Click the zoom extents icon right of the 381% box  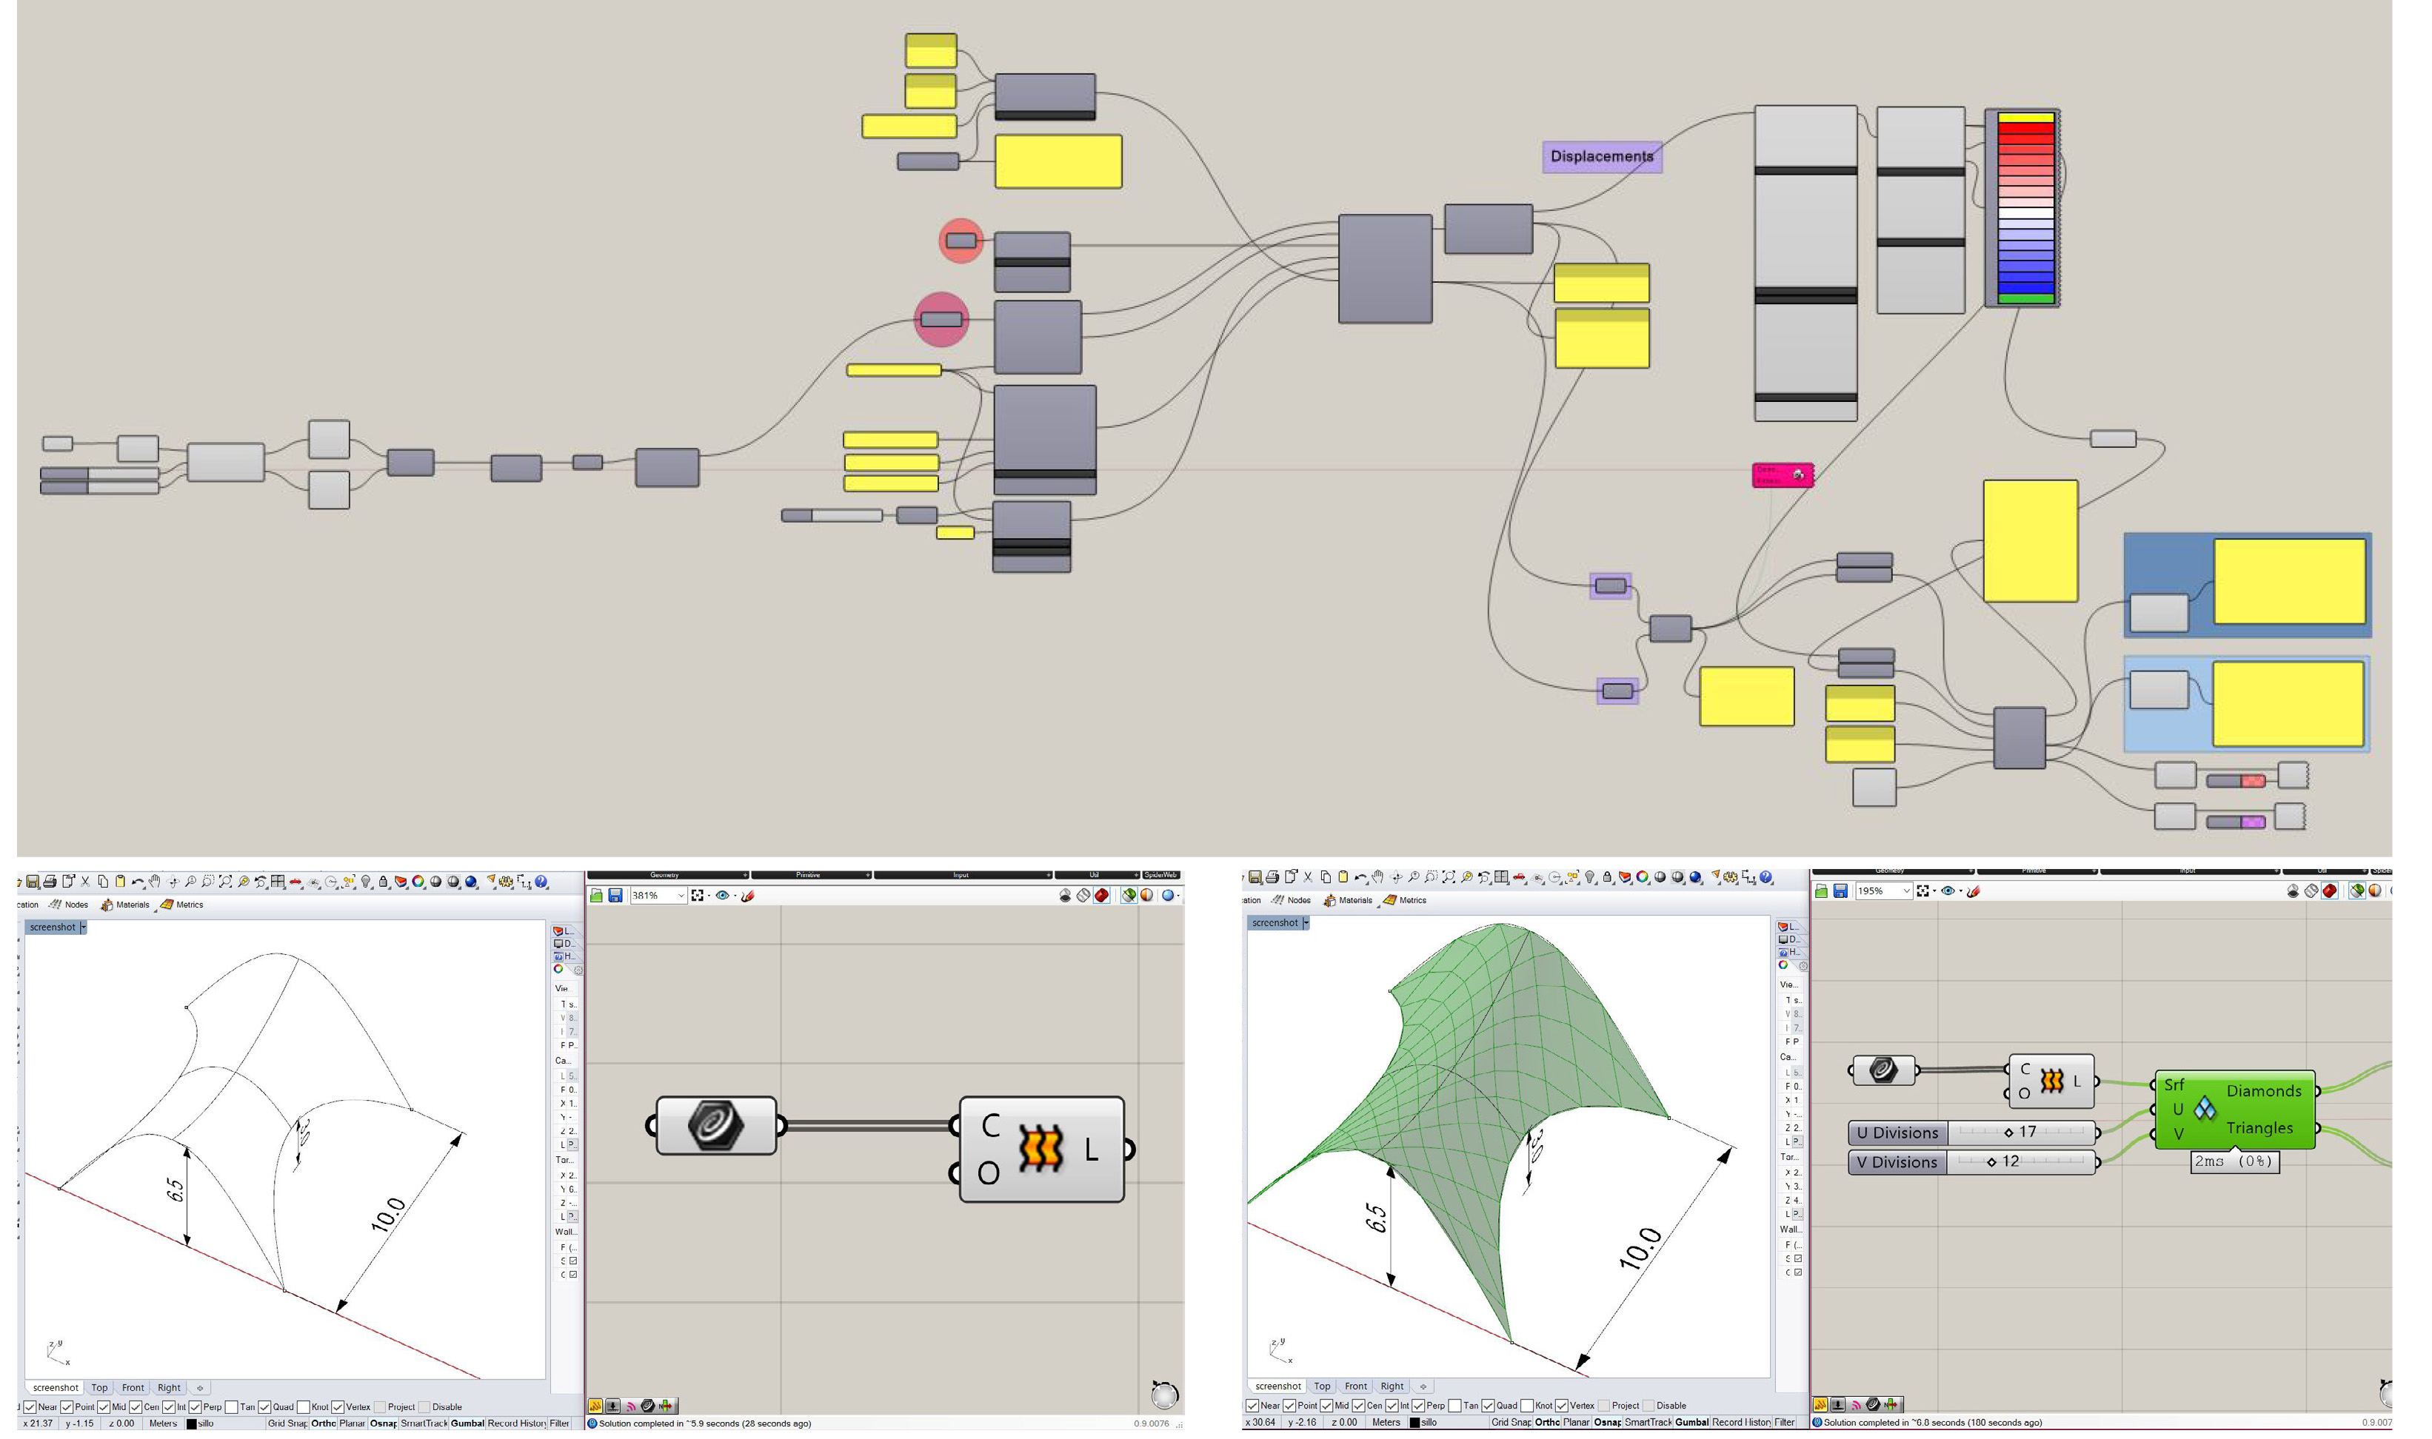pos(698,896)
